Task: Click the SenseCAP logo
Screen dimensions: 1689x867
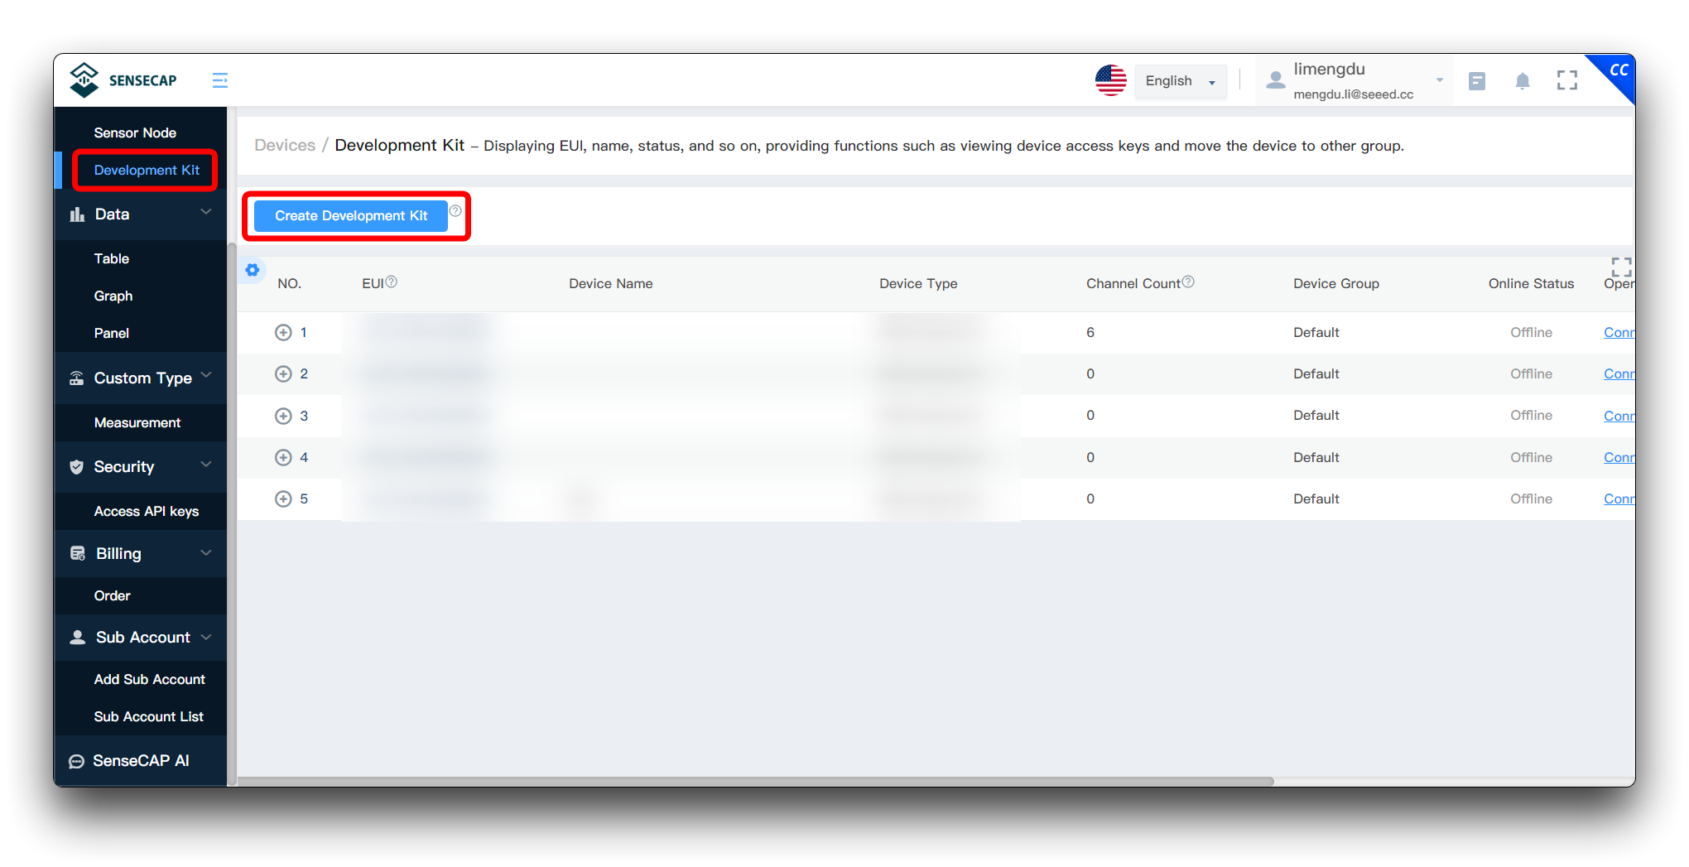Action: tap(123, 79)
